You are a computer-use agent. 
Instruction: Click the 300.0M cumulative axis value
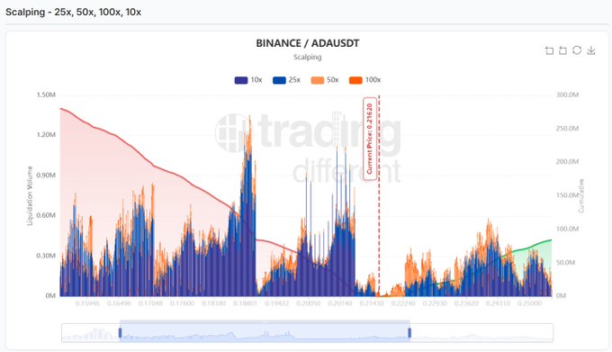pyautogui.click(x=568, y=95)
